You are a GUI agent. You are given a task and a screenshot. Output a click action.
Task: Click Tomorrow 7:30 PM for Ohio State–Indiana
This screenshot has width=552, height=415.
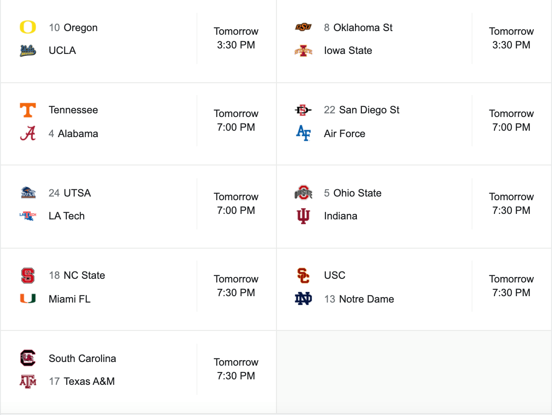(x=511, y=203)
